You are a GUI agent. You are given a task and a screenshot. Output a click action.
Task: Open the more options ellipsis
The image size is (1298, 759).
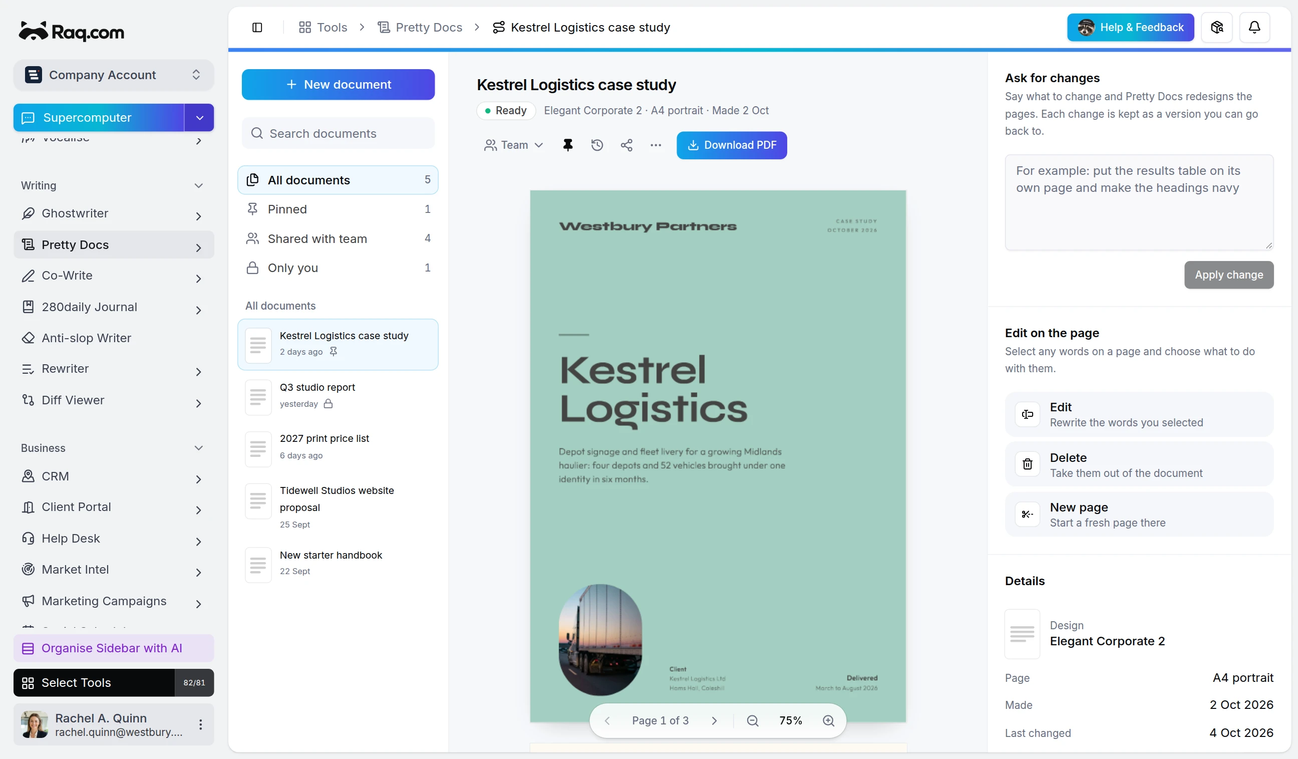tap(656, 145)
